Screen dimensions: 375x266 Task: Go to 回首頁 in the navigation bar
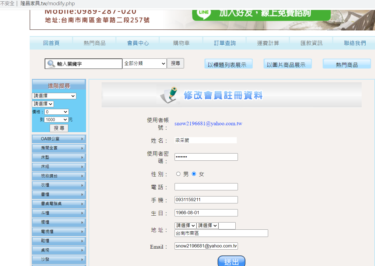point(51,43)
